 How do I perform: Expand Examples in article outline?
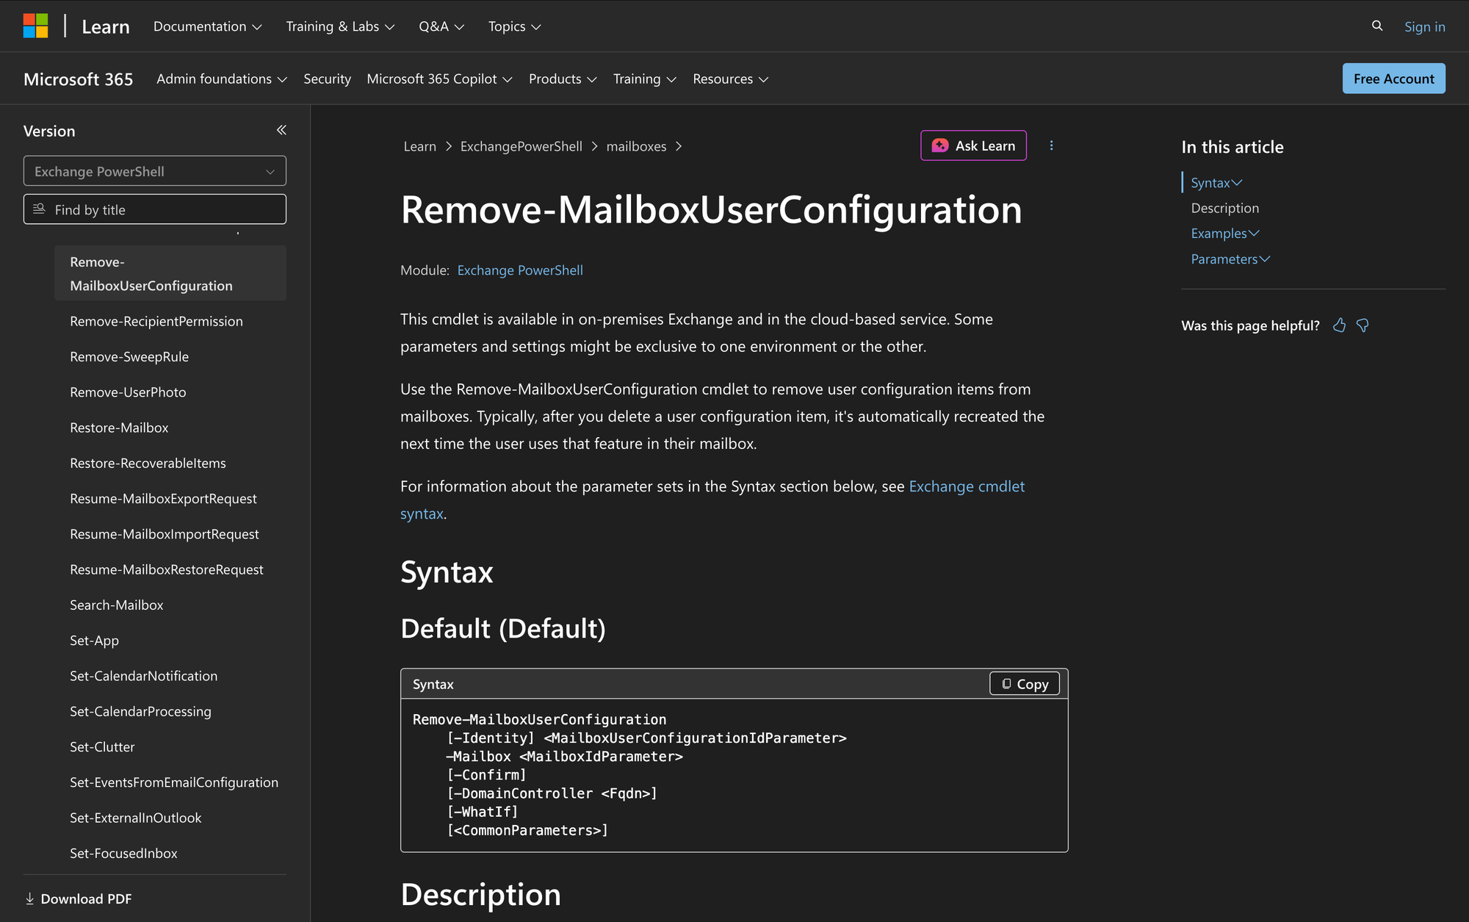click(1225, 234)
